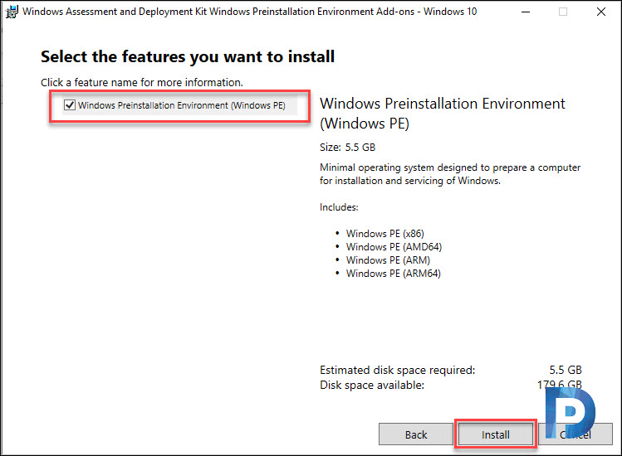Click the 'Estimated disk space required' label
Image resolution: width=622 pixels, height=456 pixels.
point(398,370)
